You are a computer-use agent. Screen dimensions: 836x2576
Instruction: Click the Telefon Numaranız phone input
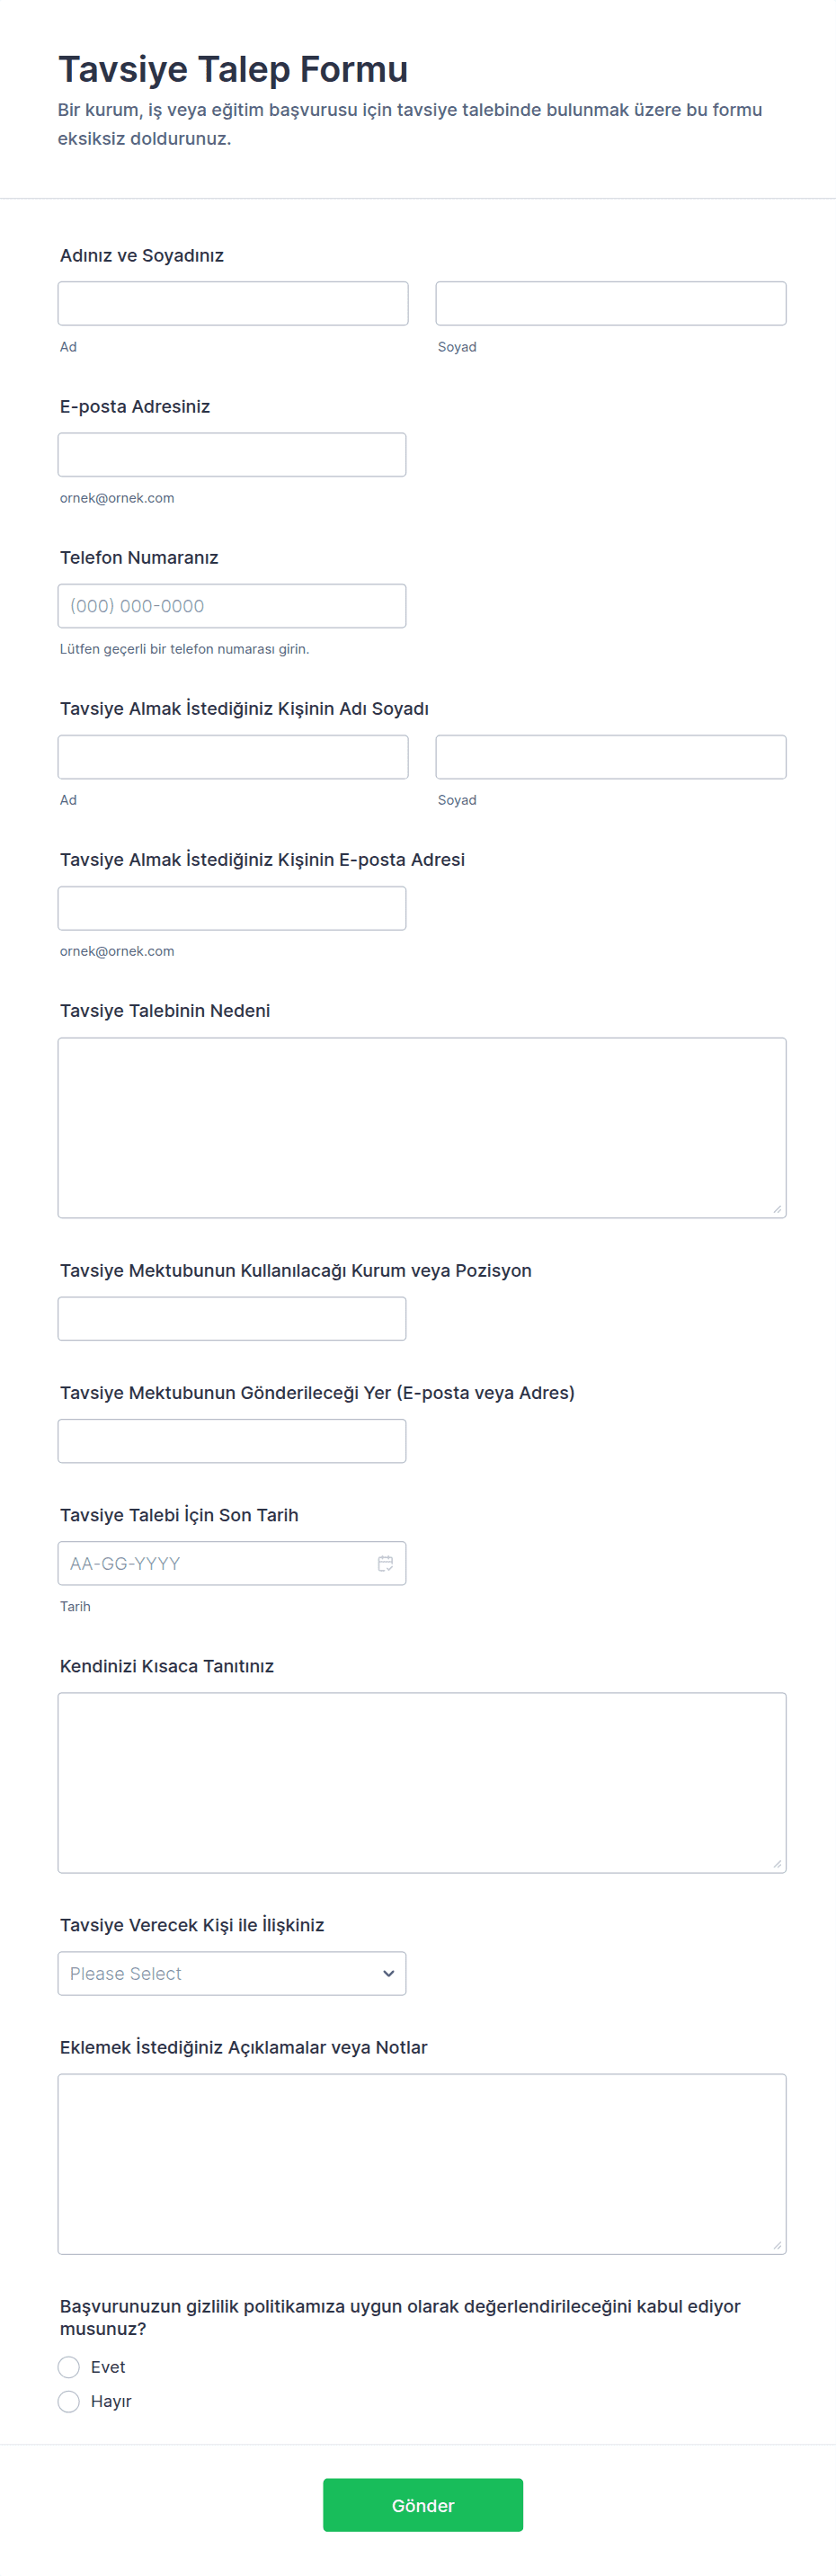[x=232, y=606]
